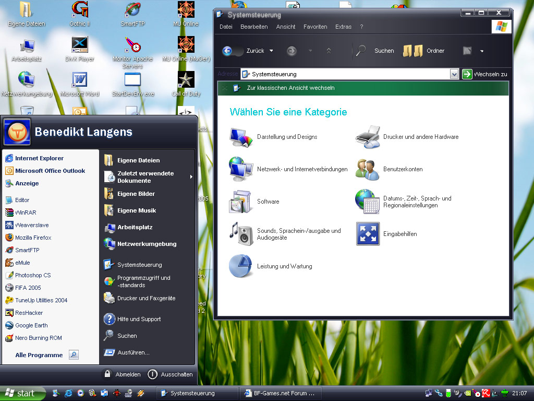Click the Systemsteuerung address field
The height and width of the screenshot is (401, 534).
pos(345,74)
